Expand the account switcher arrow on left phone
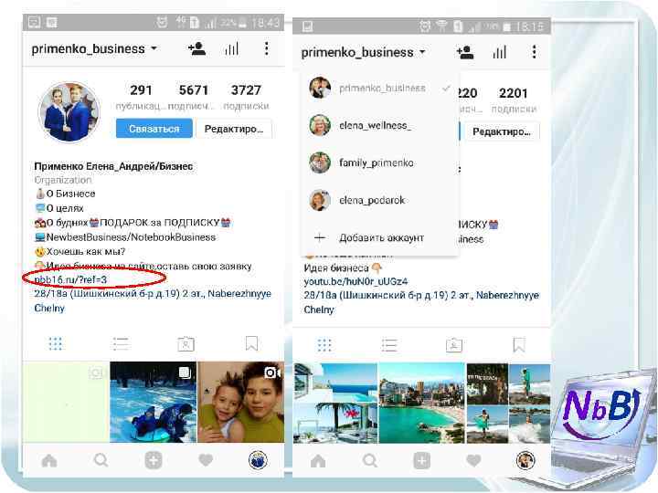Screen dimensions: 658x493 (x=154, y=48)
